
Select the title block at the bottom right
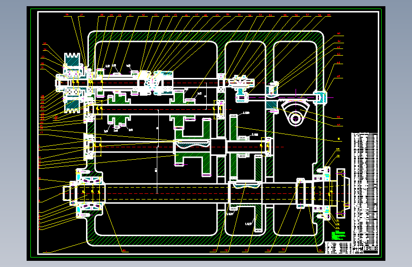pos(338,248)
